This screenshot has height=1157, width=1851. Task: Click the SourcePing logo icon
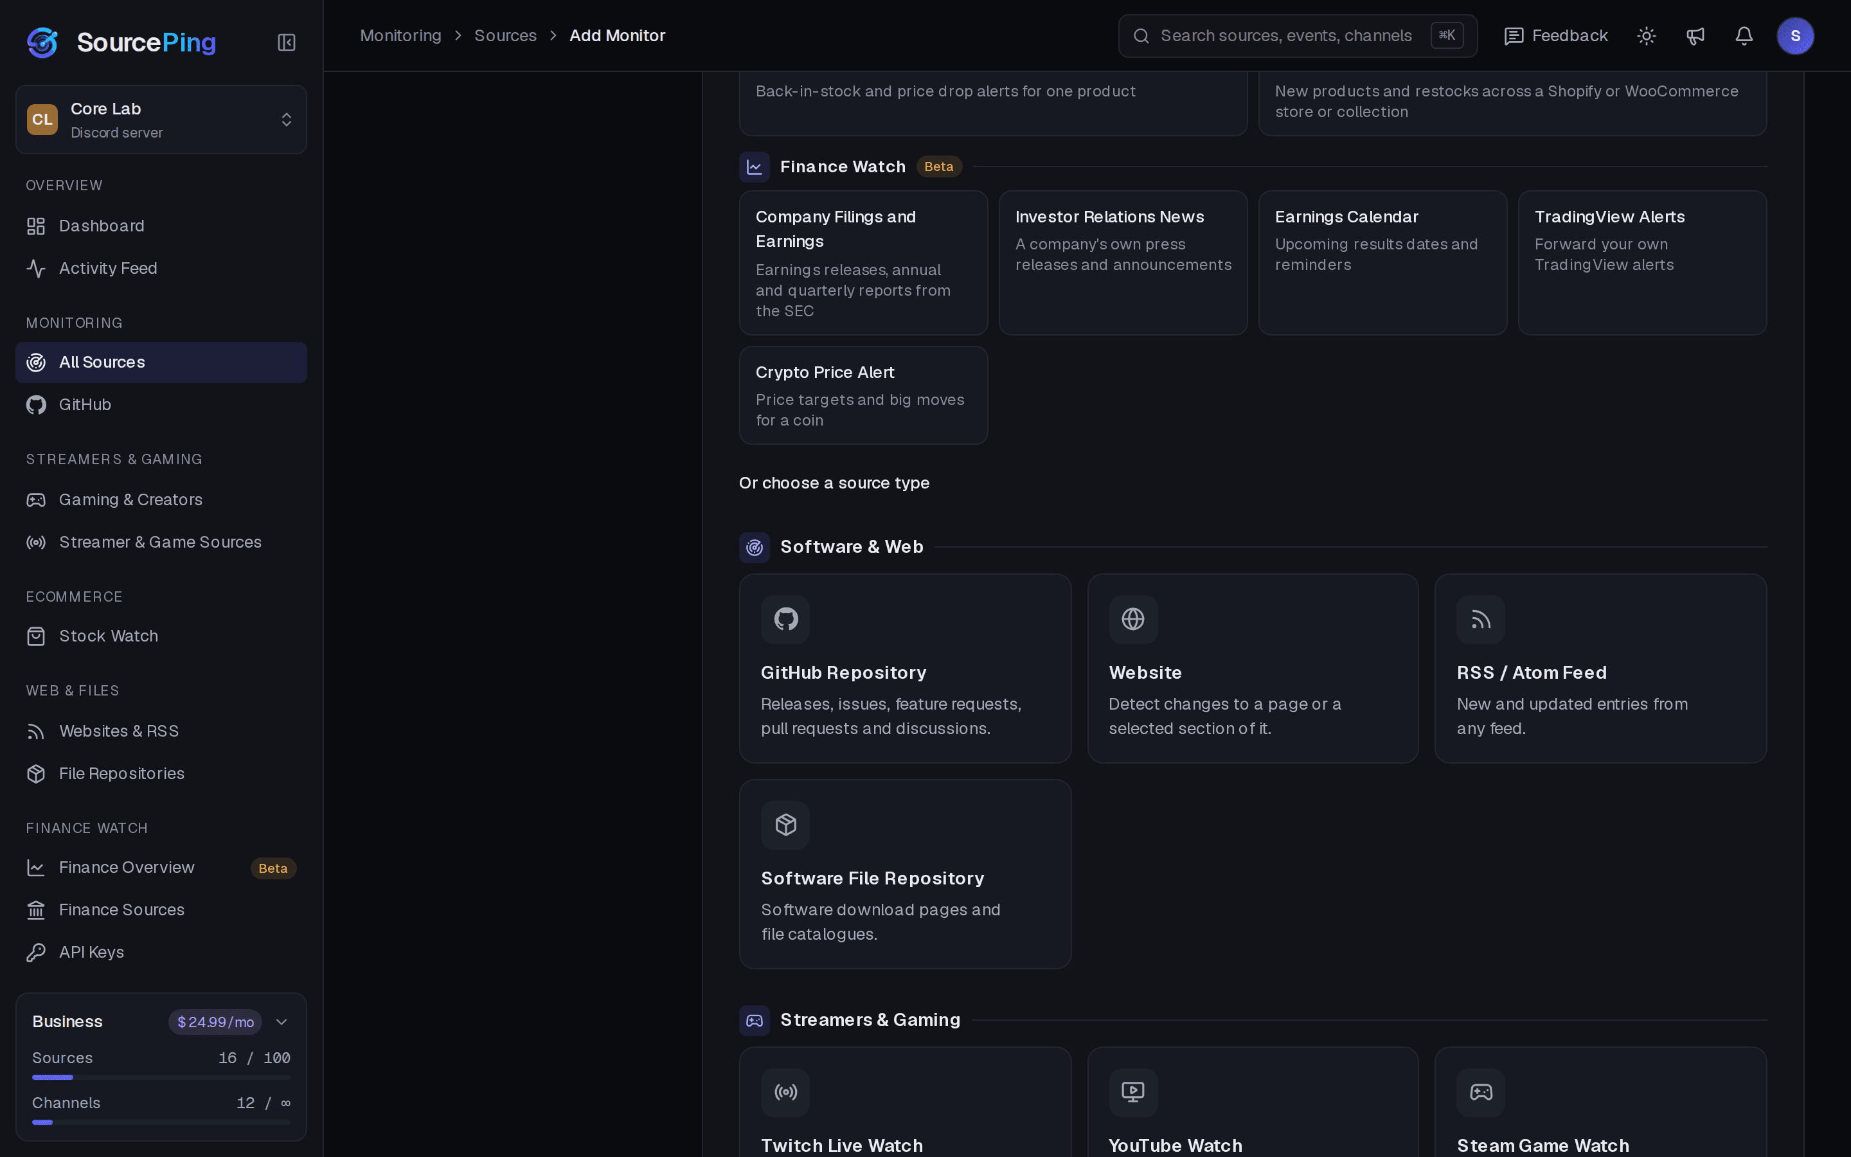42,42
